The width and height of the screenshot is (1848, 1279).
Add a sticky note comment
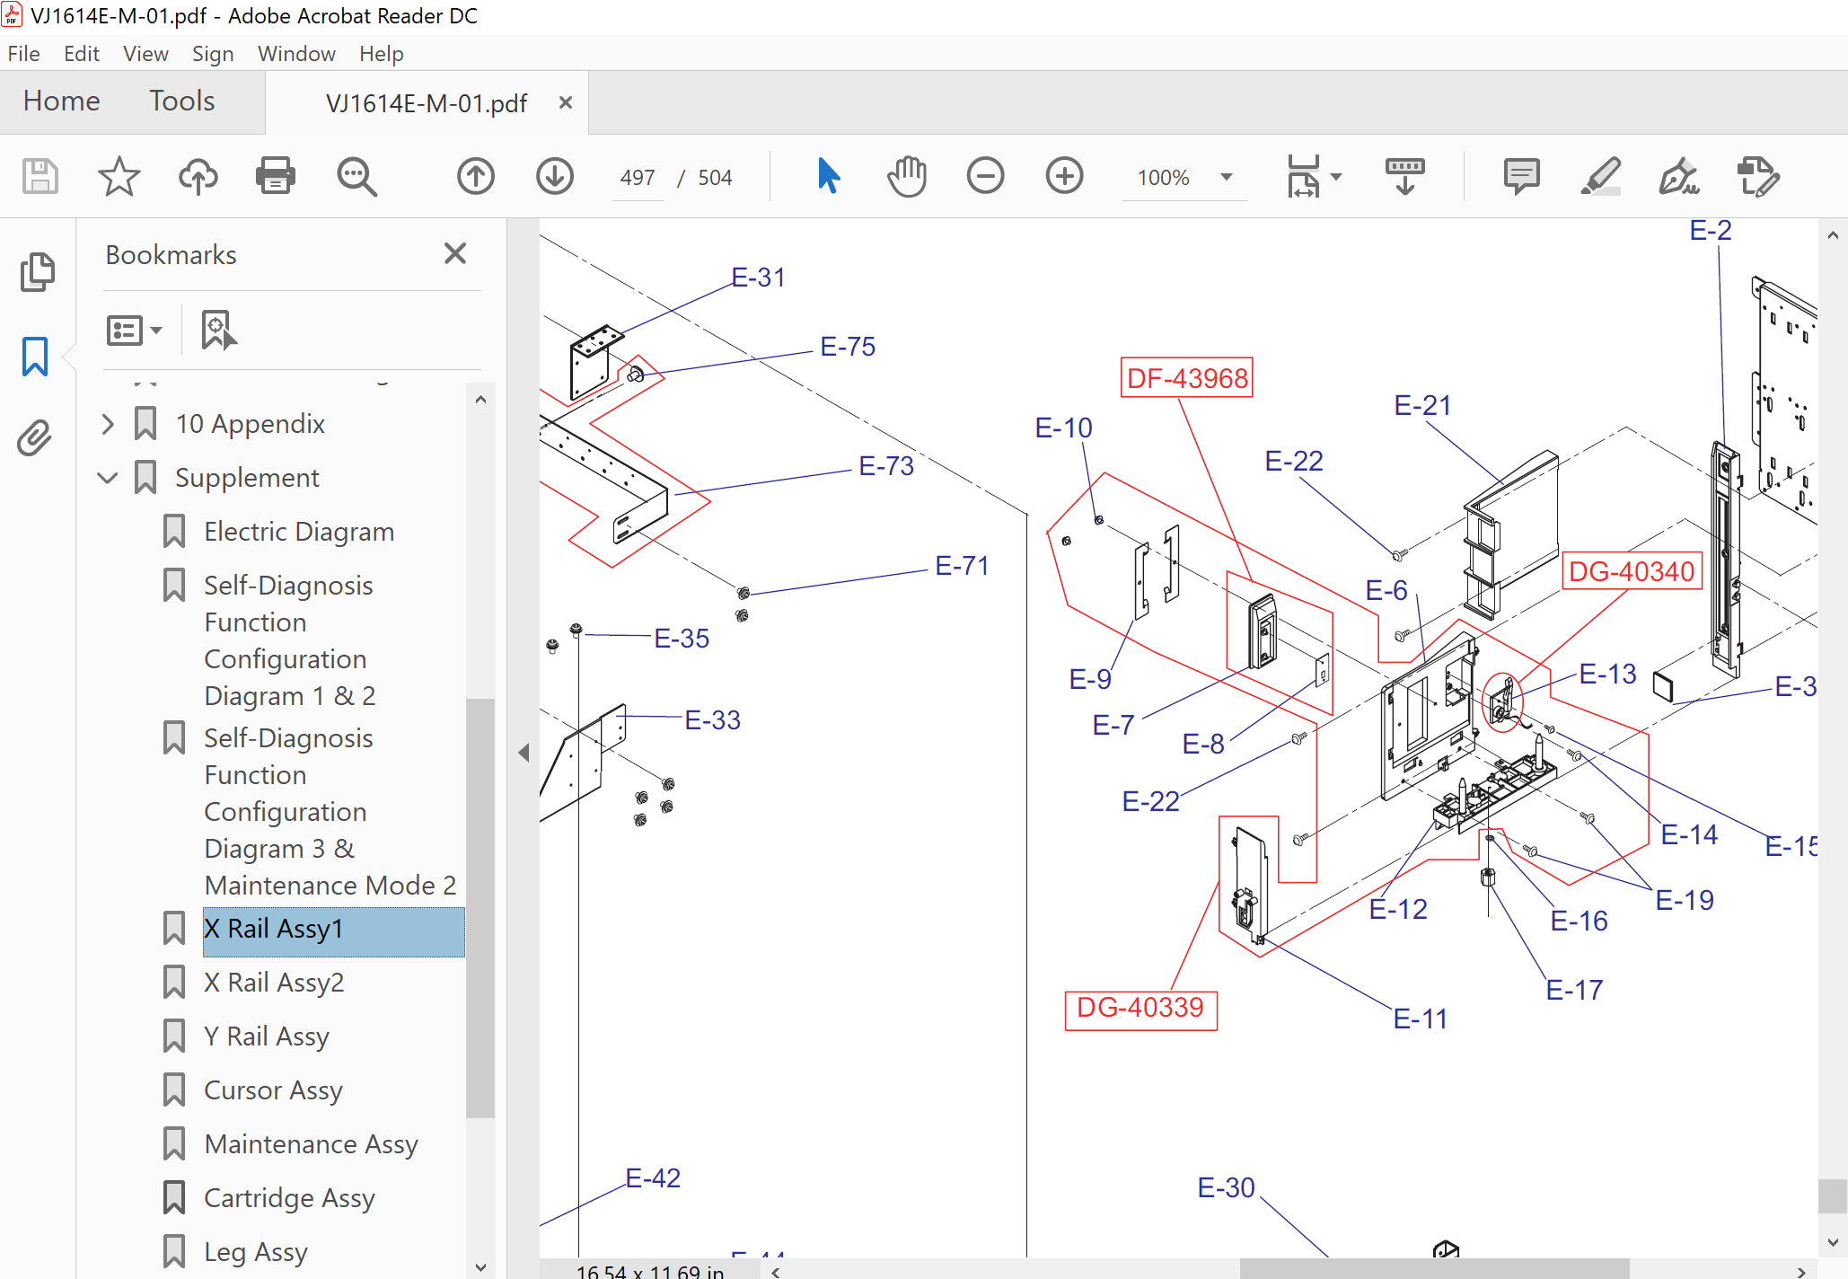click(x=1521, y=176)
